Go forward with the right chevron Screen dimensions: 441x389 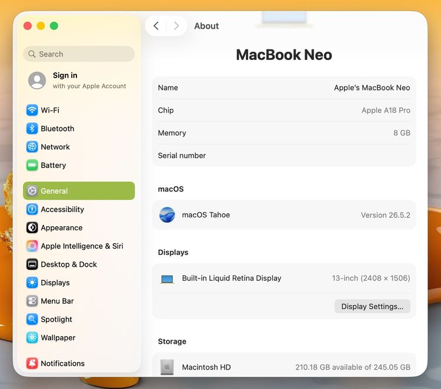pos(176,26)
